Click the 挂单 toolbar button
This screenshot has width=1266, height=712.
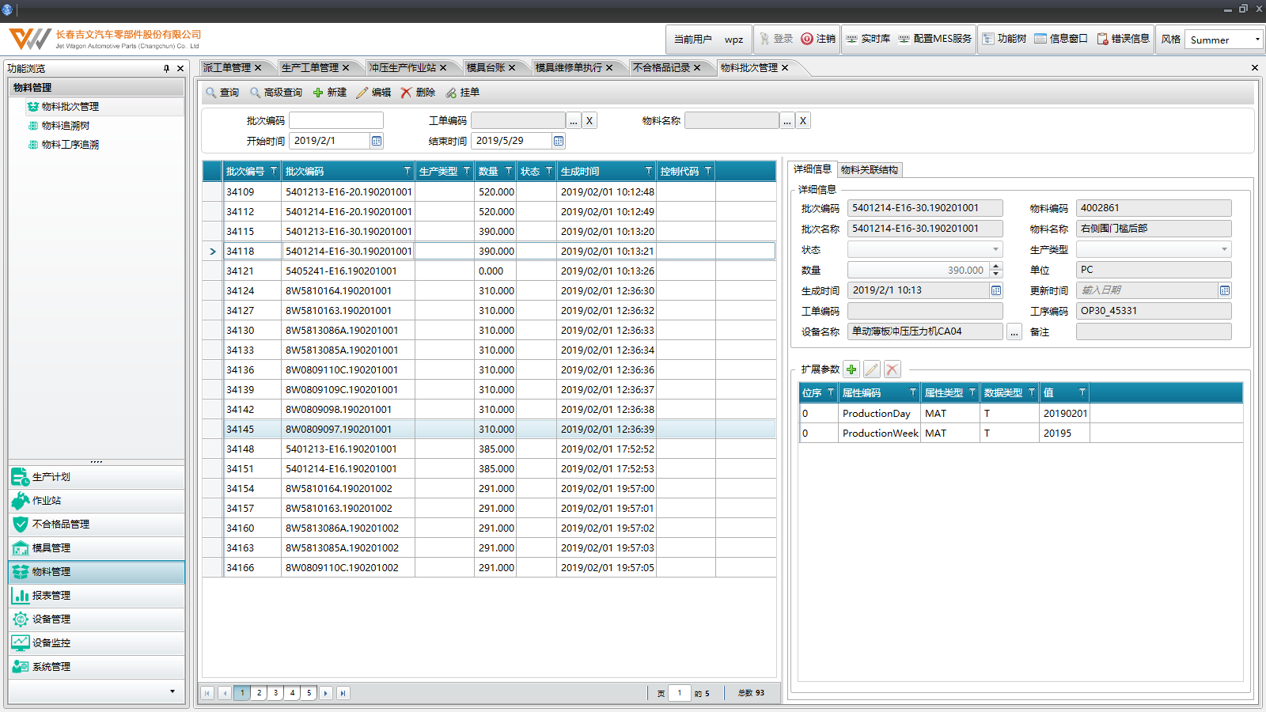(x=462, y=93)
